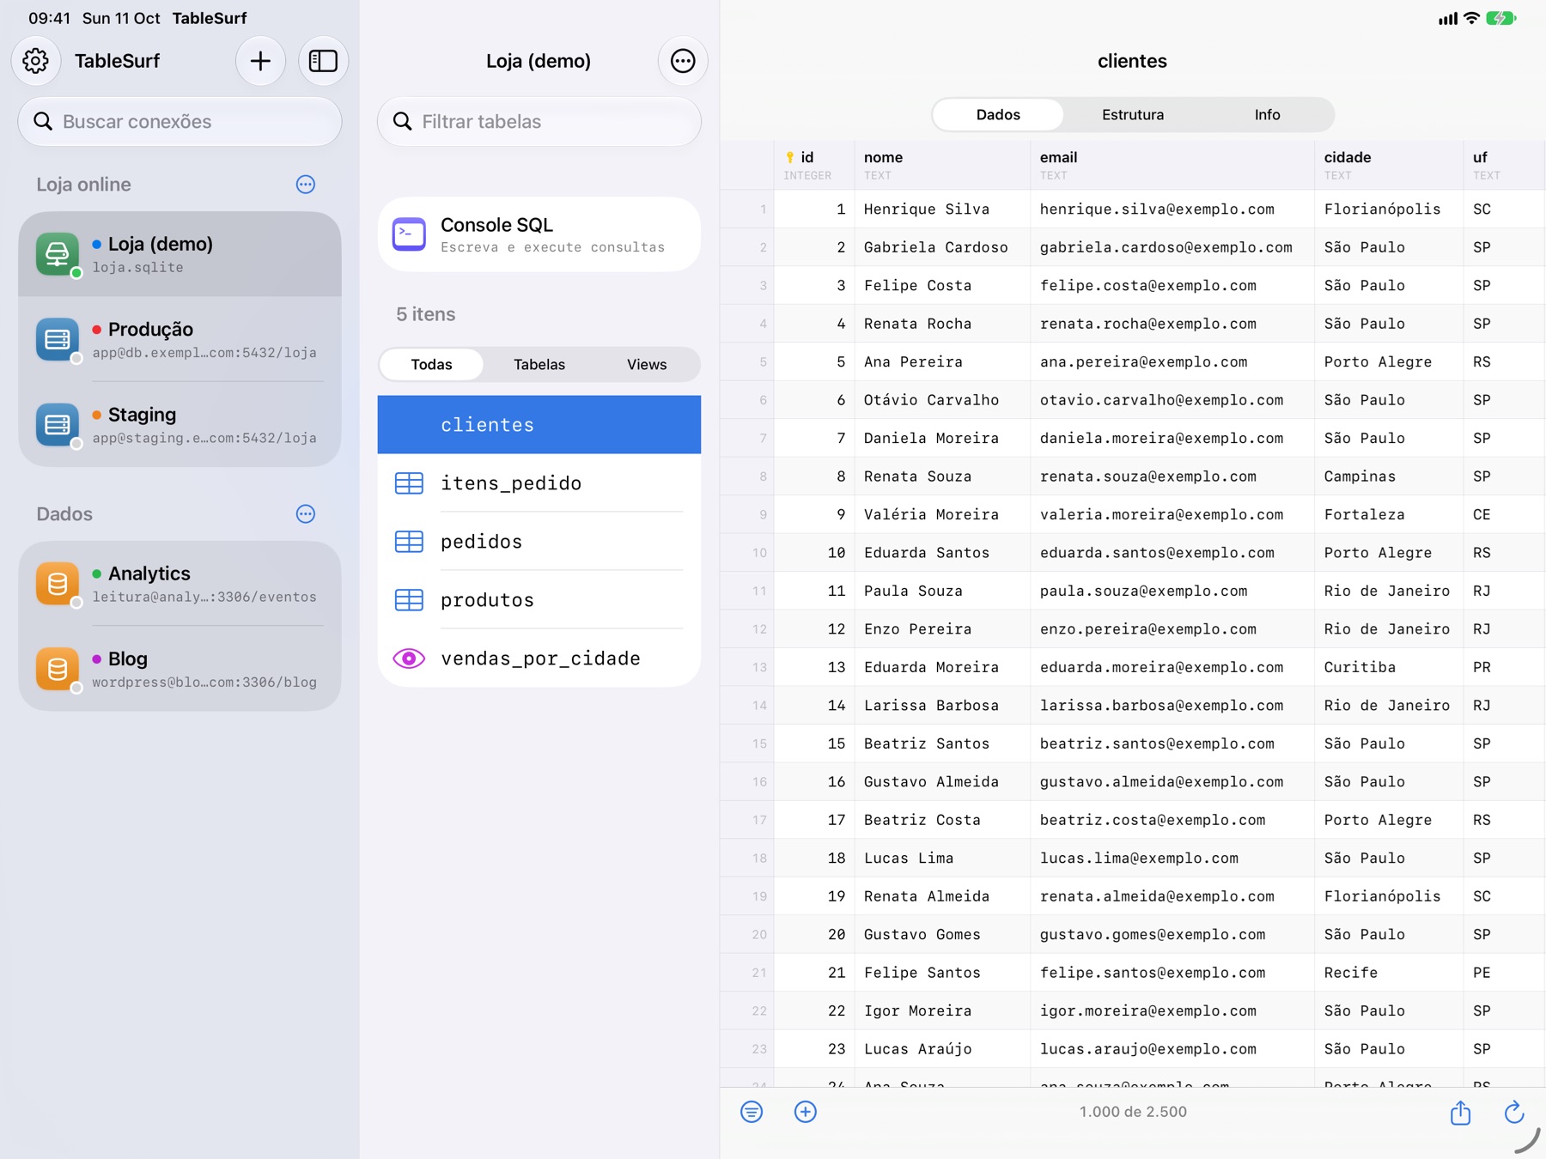Viewport: 1546px width, 1159px height.
Task: Click the eye icon of vendas_por_cidade
Action: (409, 658)
